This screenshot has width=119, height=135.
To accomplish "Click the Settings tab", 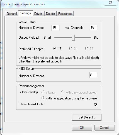I will (x=26, y=13).
